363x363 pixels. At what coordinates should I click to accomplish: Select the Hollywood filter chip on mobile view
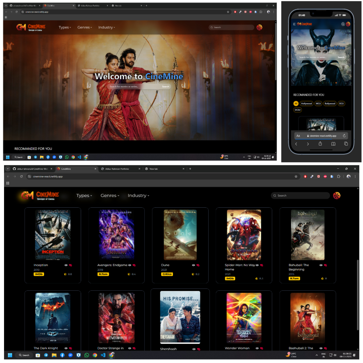[x=306, y=104]
